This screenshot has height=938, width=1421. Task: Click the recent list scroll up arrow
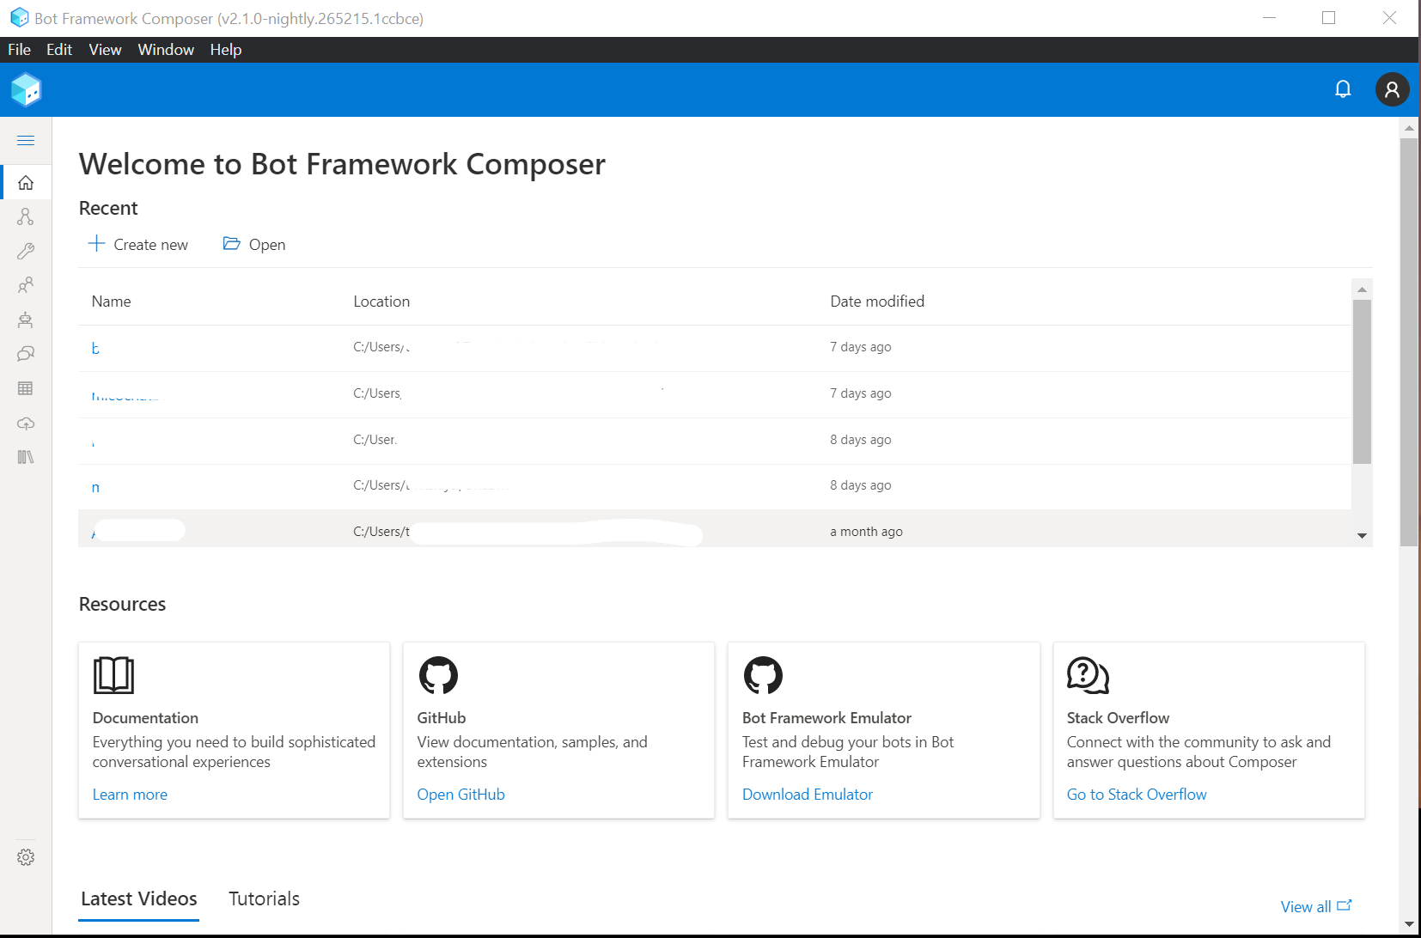(1362, 289)
